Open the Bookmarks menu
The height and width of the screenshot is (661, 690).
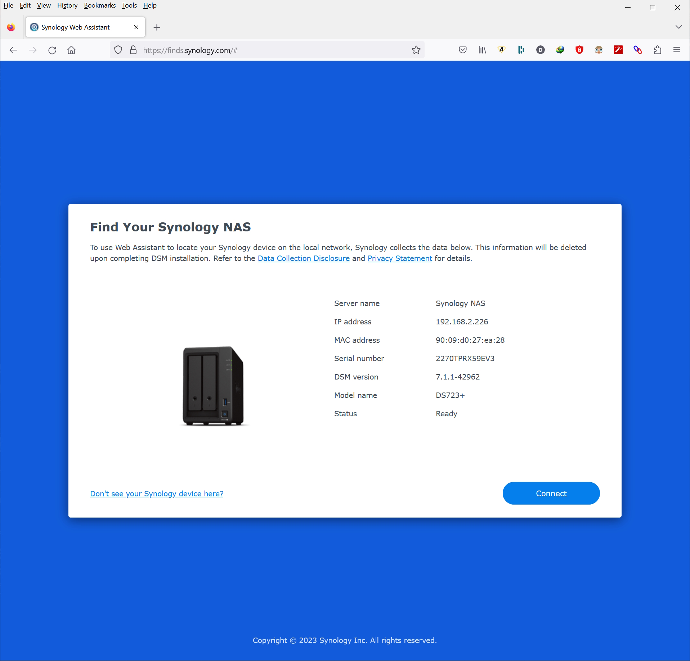(x=100, y=5)
